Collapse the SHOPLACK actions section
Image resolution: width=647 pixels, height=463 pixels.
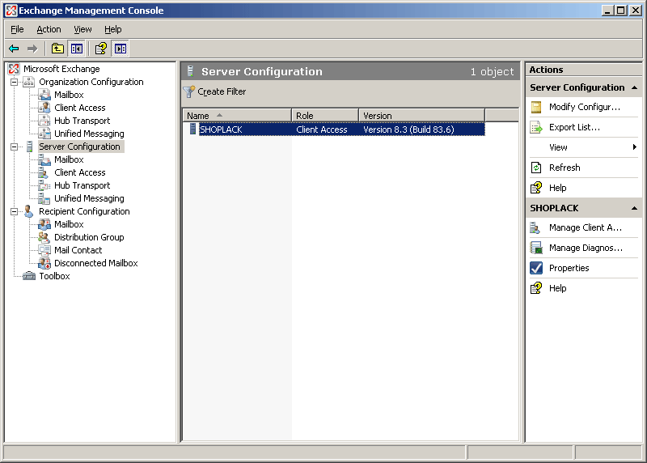634,208
